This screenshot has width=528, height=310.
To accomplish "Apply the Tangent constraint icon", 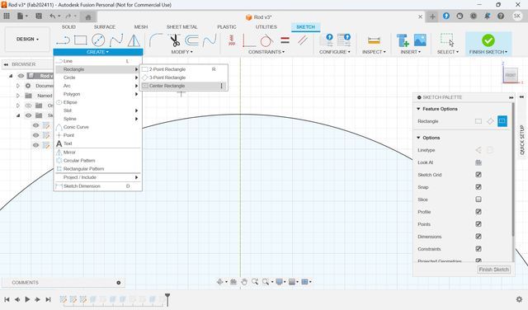I will click(266, 40).
